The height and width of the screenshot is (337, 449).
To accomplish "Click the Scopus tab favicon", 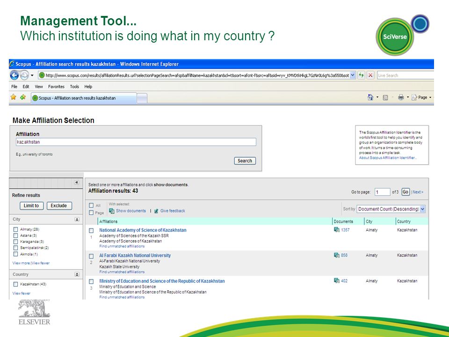I will (35, 98).
